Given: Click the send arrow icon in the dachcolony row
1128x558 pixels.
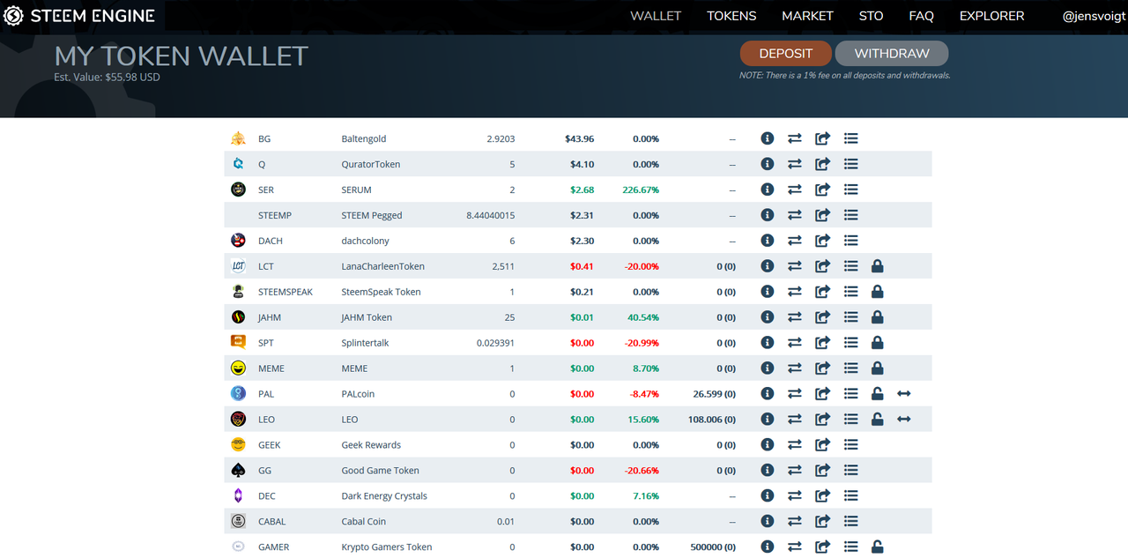Looking at the screenshot, I should (823, 241).
